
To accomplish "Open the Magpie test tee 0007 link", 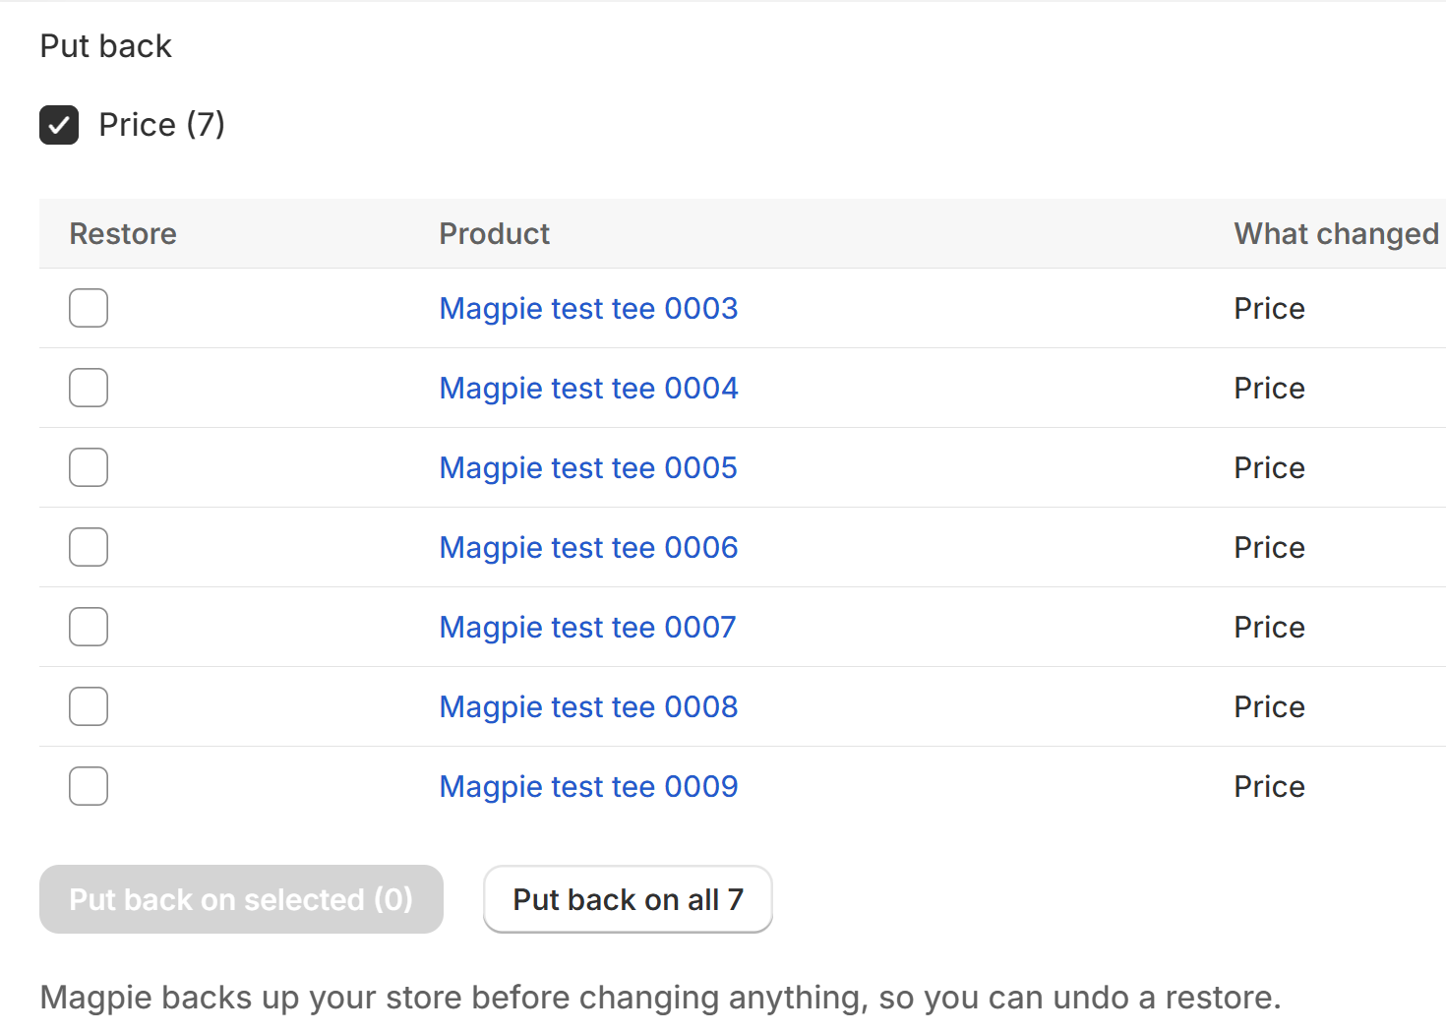I will [587, 628].
